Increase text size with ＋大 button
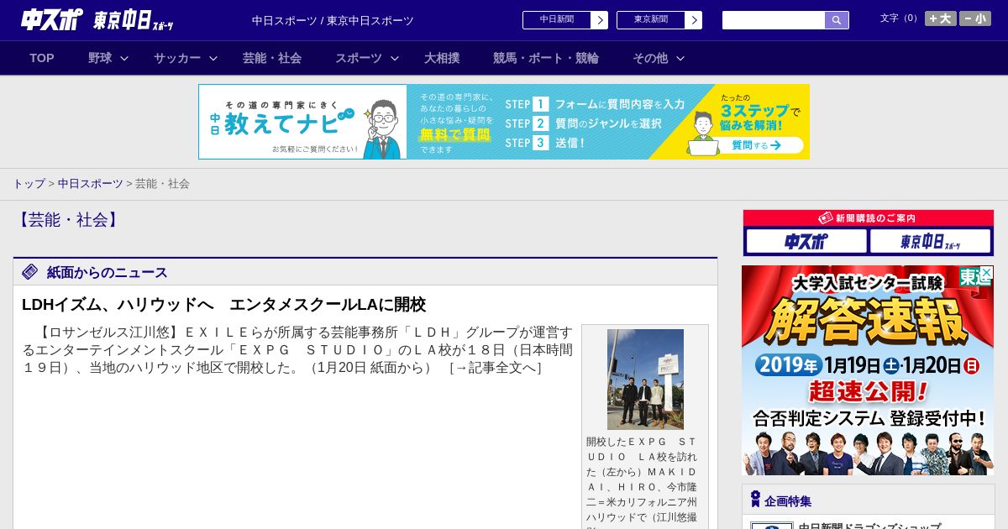The height and width of the screenshot is (529, 1008). point(940,18)
